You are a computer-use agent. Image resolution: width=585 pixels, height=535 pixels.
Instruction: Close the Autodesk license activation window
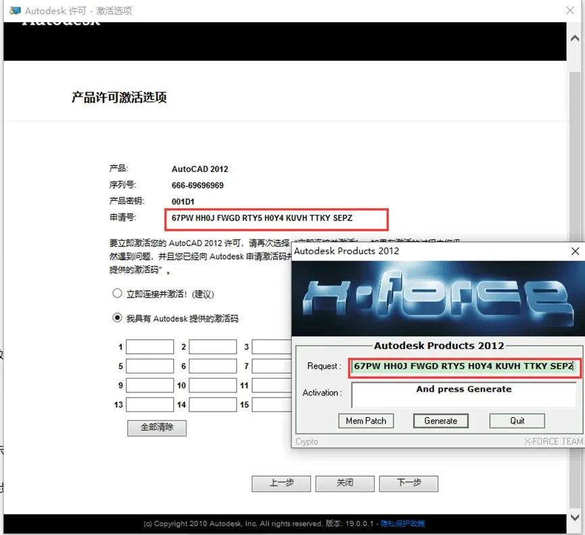(569, 10)
